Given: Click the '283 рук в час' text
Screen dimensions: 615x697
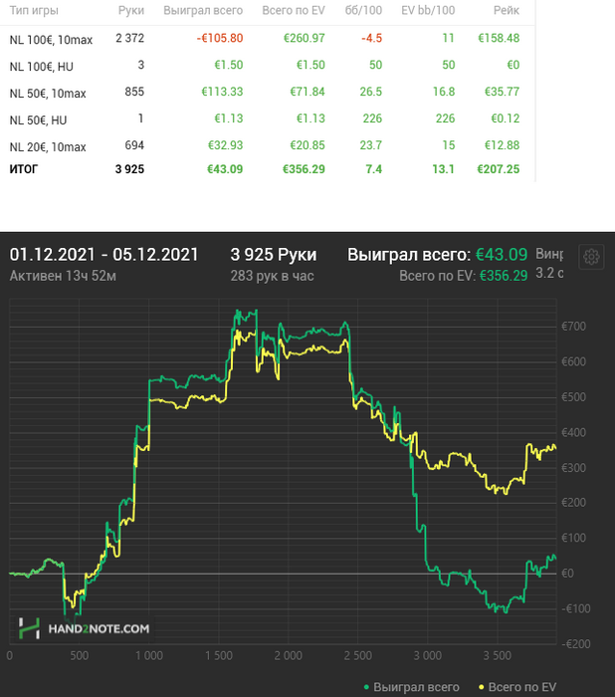Looking at the screenshot, I should 272,276.
